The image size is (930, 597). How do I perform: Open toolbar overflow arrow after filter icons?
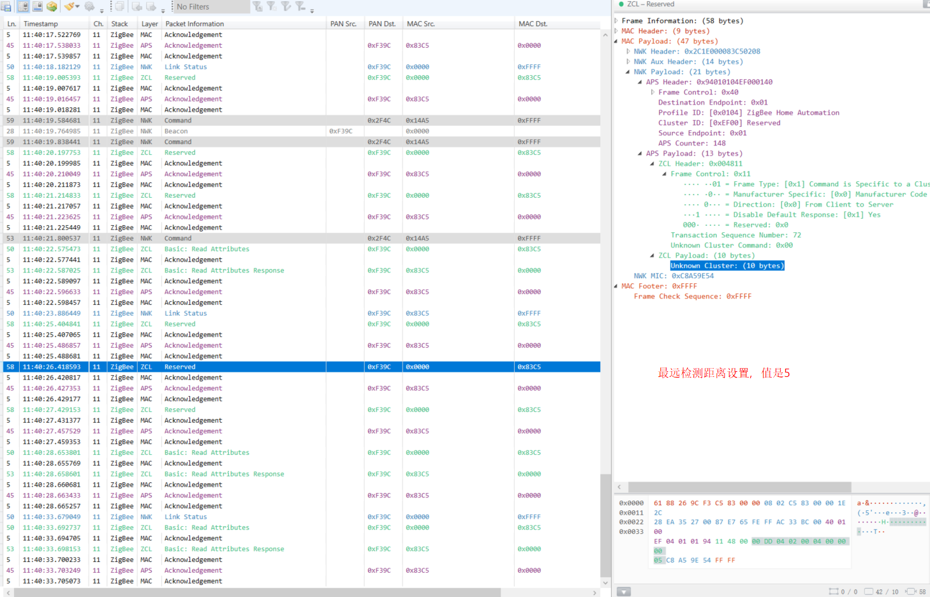312,10
